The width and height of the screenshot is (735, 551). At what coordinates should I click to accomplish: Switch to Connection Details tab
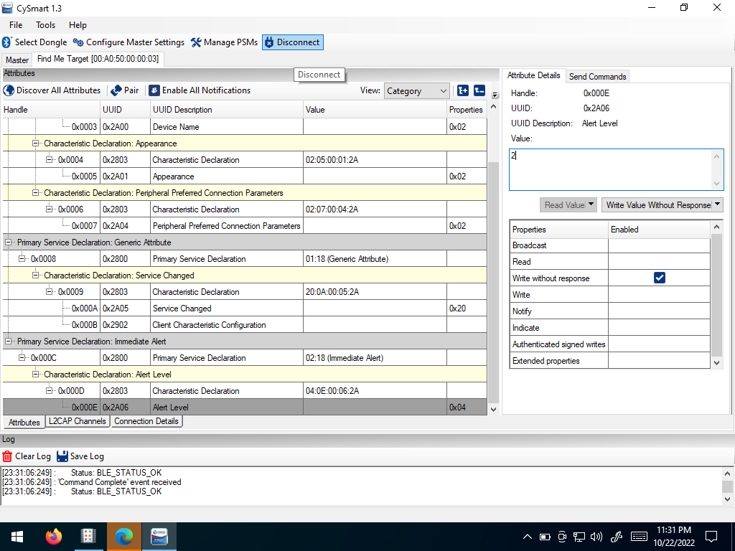(146, 421)
